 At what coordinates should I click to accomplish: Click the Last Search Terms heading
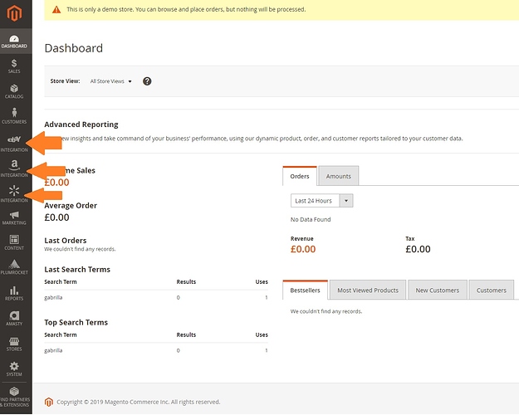(x=77, y=270)
